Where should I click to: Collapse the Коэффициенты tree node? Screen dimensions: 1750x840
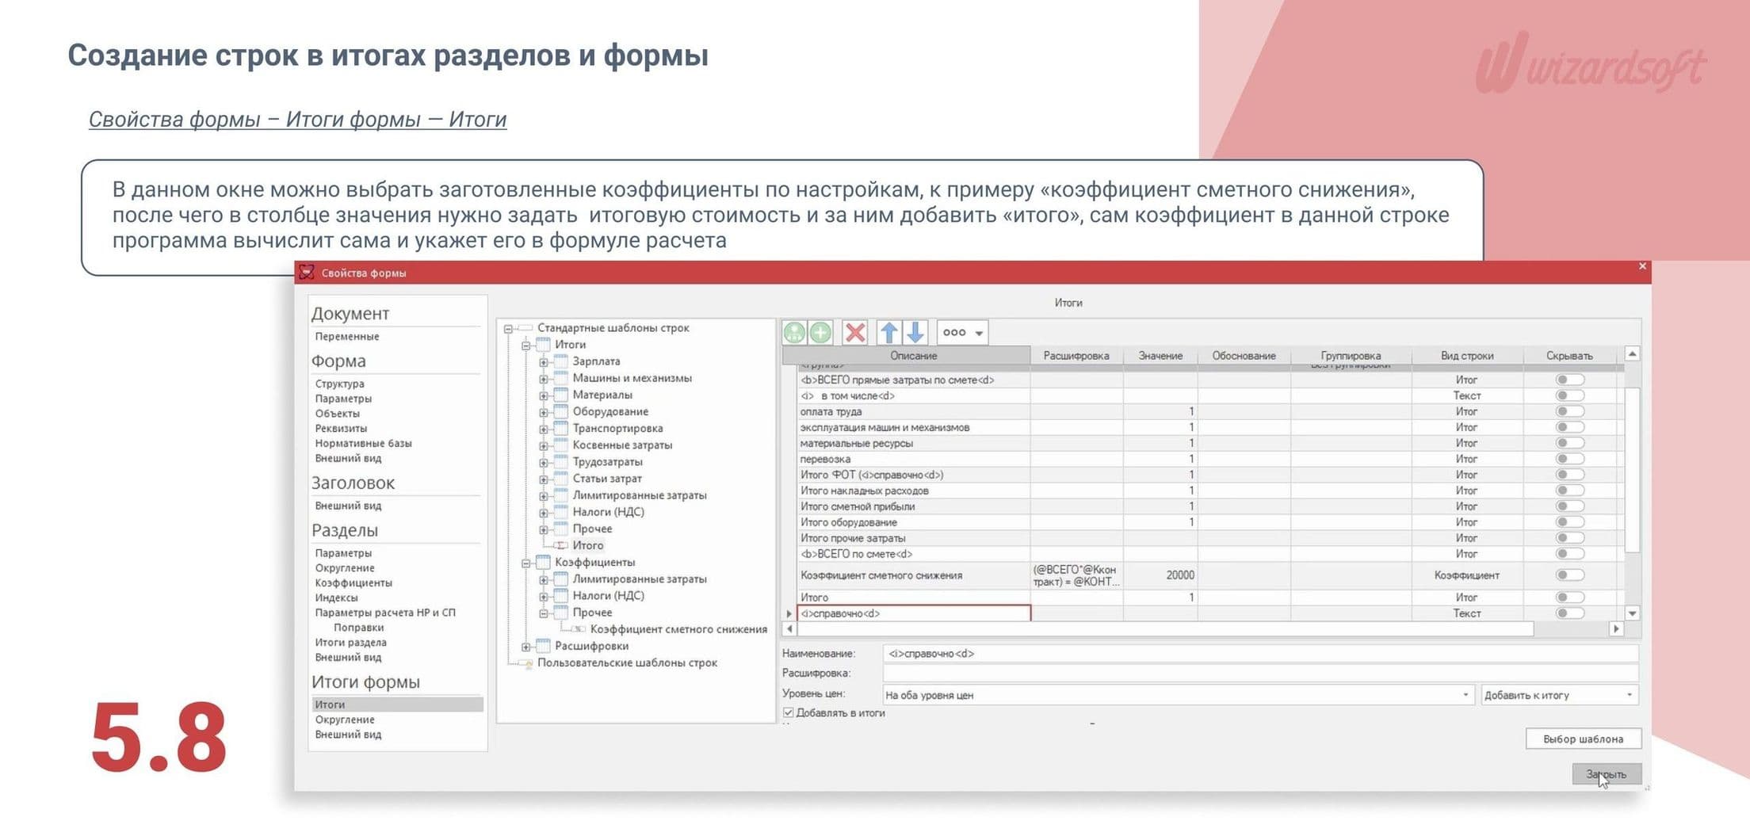click(x=525, y=563)
